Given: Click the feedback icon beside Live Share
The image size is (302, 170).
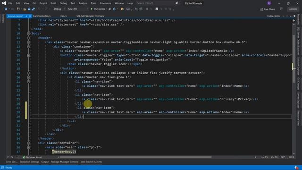Looking at the screenshot, I should (281, 9).
